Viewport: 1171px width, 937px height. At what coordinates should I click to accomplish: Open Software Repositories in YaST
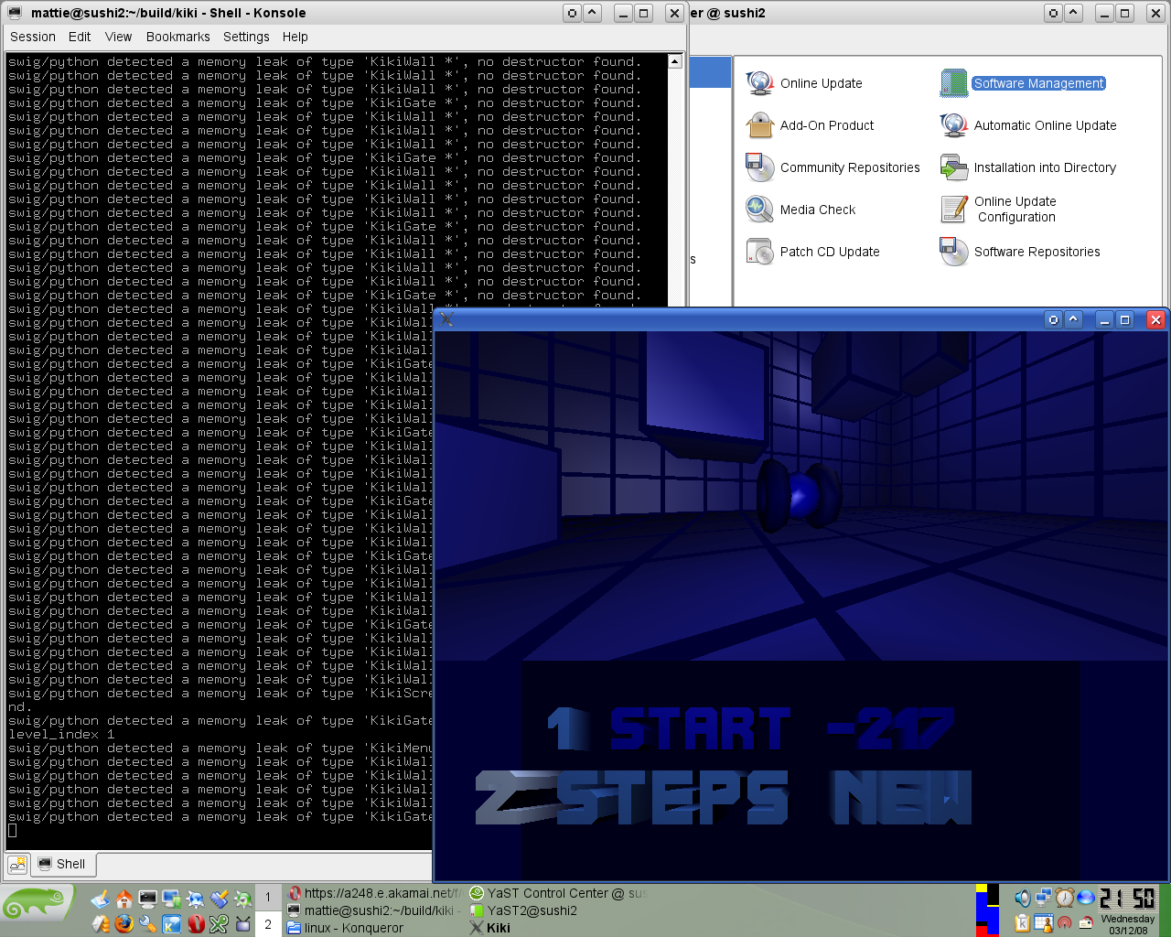(1020, 252)
